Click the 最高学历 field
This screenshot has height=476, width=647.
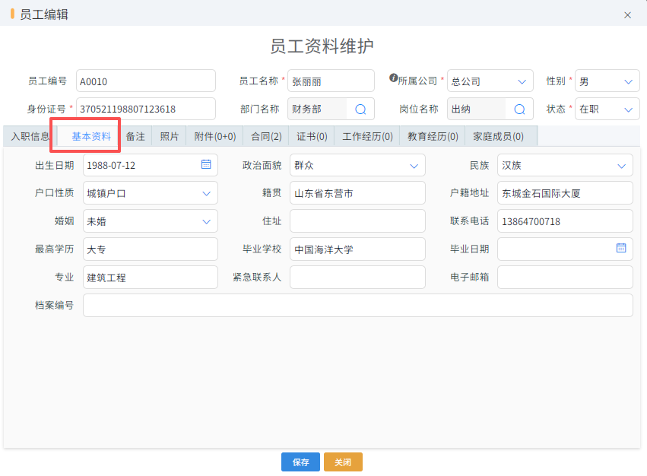pyautogui.click(x=151, y=249)
